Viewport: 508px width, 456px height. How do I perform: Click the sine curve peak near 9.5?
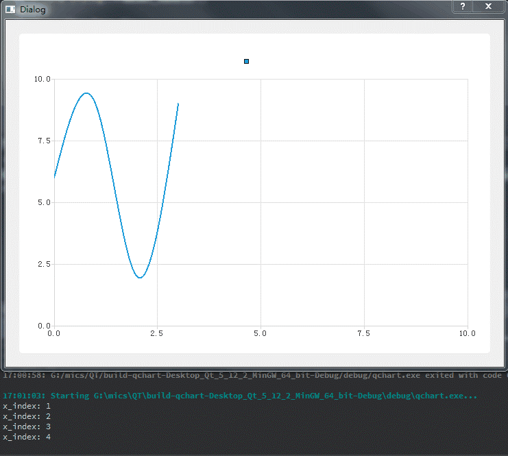86,93
